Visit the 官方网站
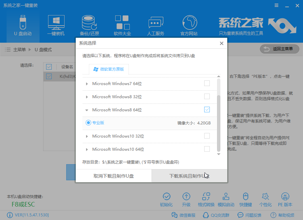Screen dimensions: 303x220 pos(189,25)
